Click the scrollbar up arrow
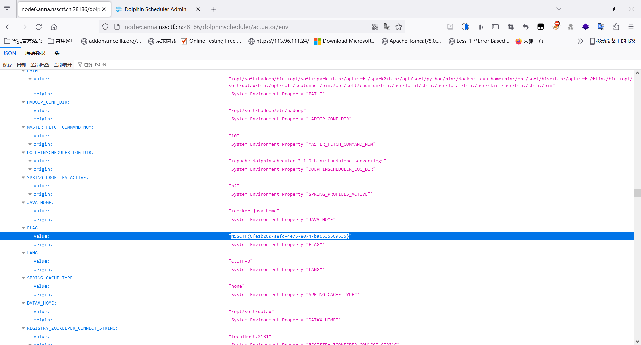The width and height of the screenshot is (641, 345). pyautogui.click(x=637, y=73)
